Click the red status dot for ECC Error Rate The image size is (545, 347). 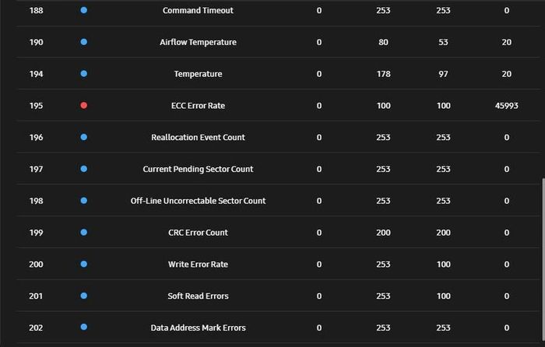[x=84, y=105]
